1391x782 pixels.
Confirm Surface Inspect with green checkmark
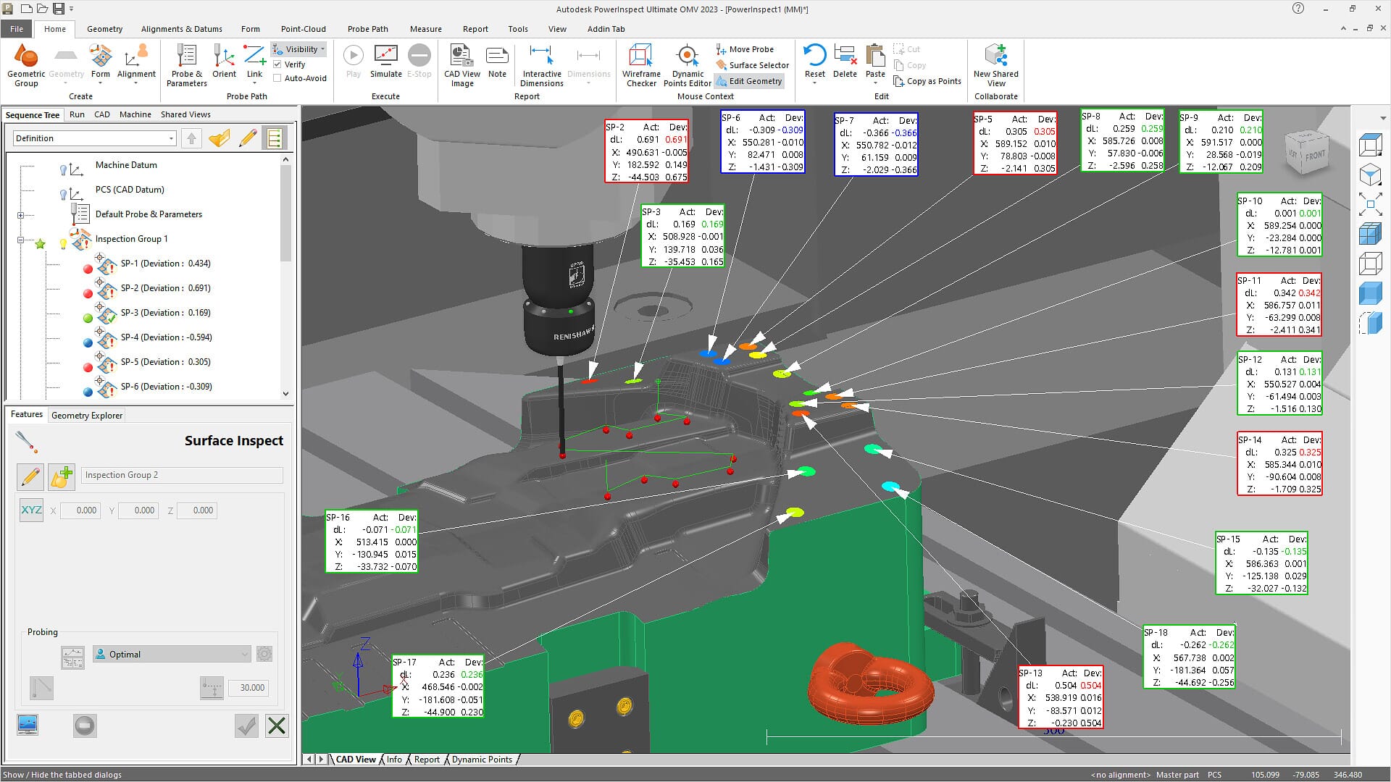(x=246, y=726)
